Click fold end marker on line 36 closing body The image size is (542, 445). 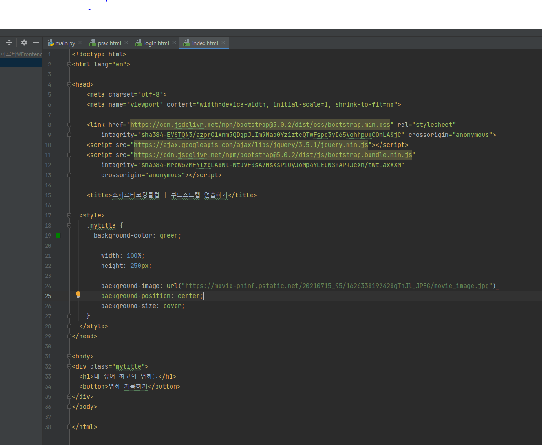pos(69,407)
